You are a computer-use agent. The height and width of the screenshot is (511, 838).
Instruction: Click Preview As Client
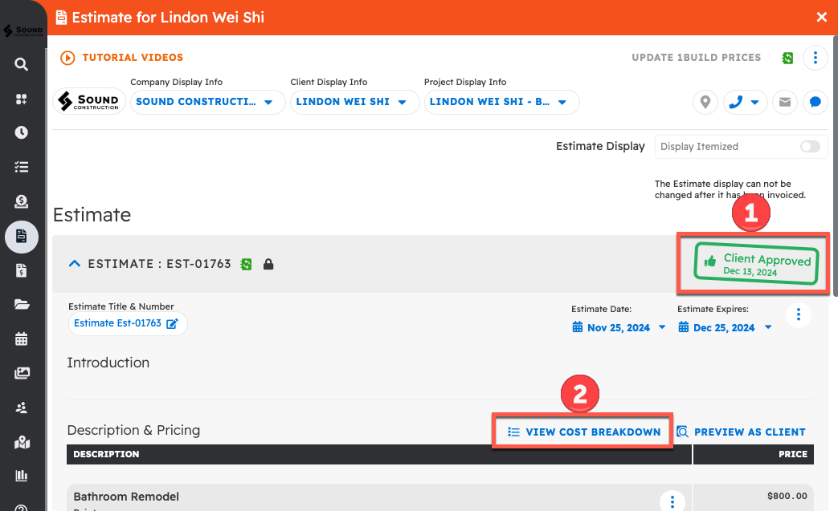pyautogui.click(x=741, y=432)
